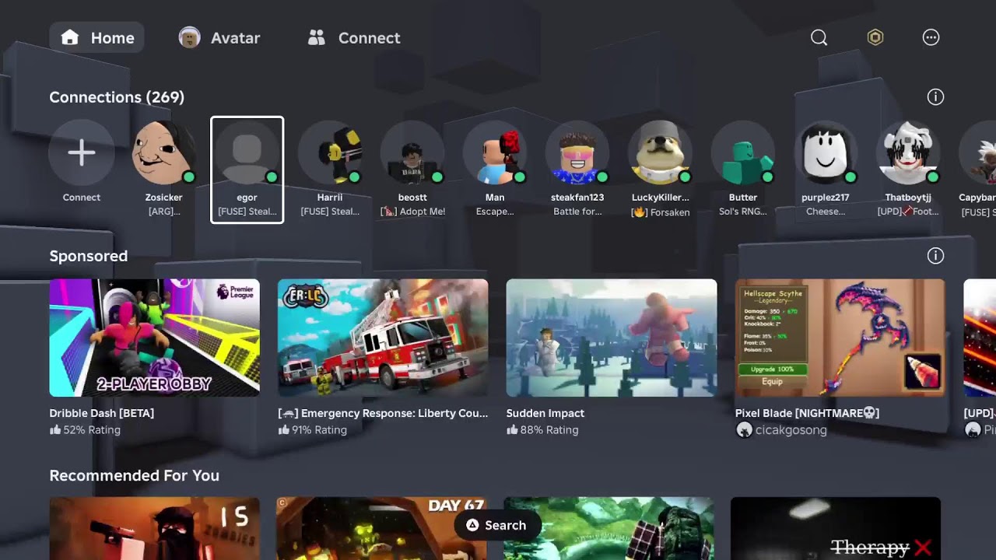Select egor's avatar
Image resolution: width=996 pixels, height=560 pixels.
click(x=247, y=152)
